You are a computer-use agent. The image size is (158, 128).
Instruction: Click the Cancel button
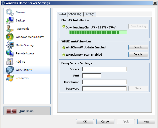coord(105,122)
